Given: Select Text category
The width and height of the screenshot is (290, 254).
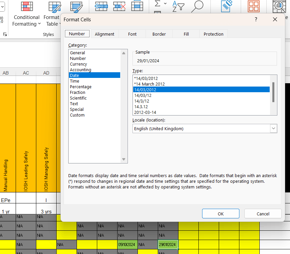Looking at the screenshot, I should pyautogui.click(x=95, y=104).
